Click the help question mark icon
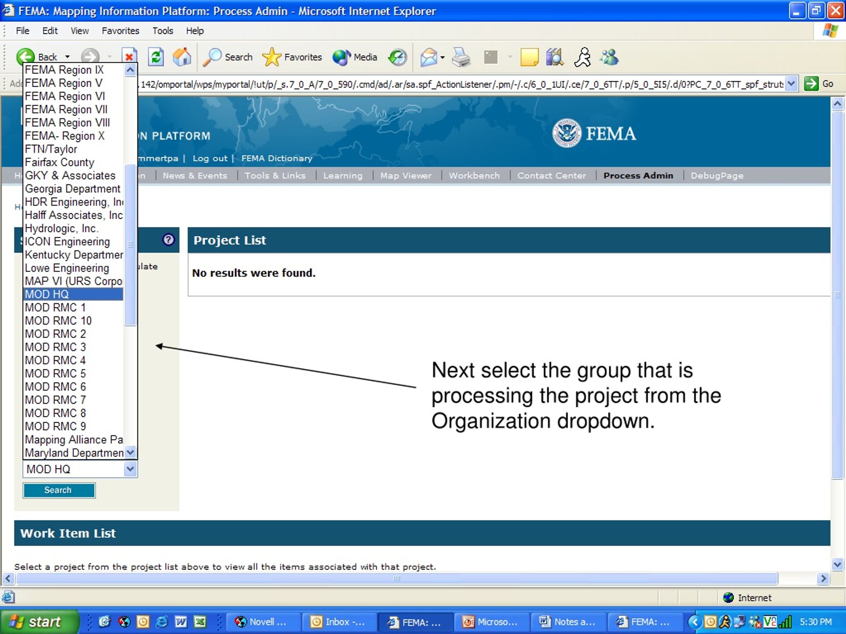The height and width of the screenshot is (634, 846). (x=168, y=240)
